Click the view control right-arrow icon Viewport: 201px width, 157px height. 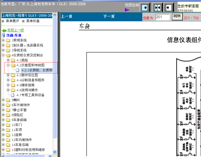pos(145,8)
